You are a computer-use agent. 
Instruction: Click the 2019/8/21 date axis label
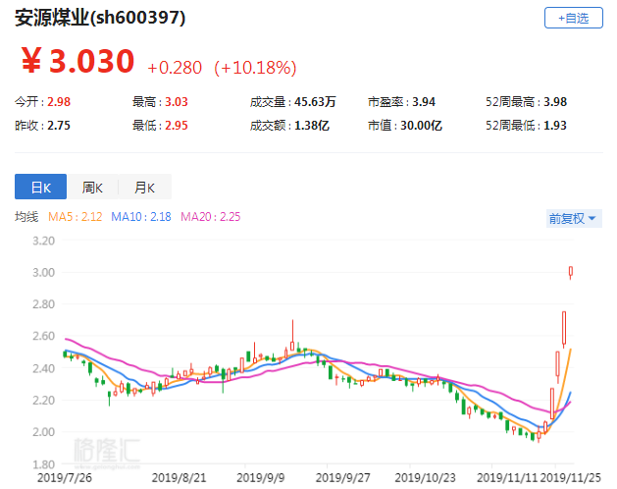(x=180, y=478)
